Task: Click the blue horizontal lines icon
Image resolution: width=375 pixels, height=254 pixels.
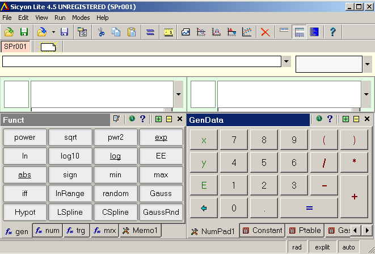Action: tap(150, 32)
